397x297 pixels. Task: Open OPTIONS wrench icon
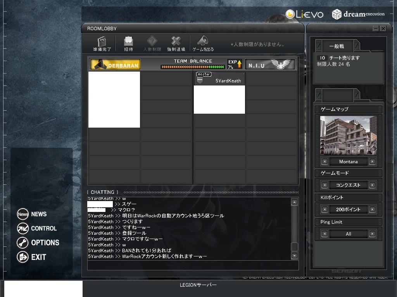pyautogui.click(x=23, y=243)
